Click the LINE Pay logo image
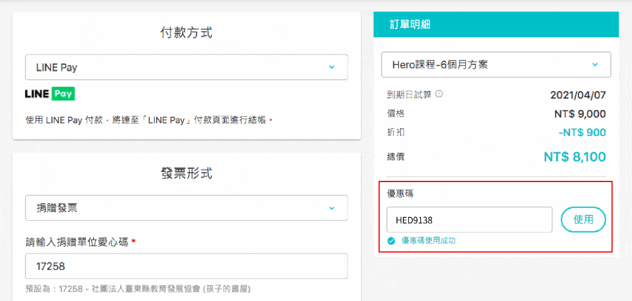Image resolution: width=632 pixels, height=301 pixels. (x=50, y=94)
